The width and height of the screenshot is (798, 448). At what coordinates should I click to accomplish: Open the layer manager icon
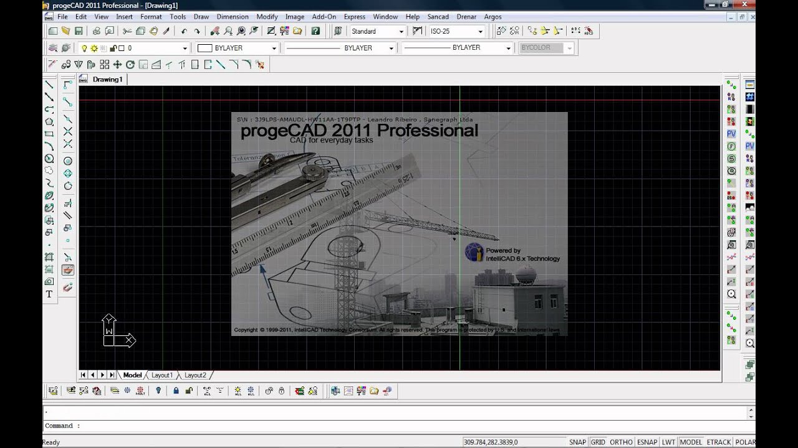point(53,48)
